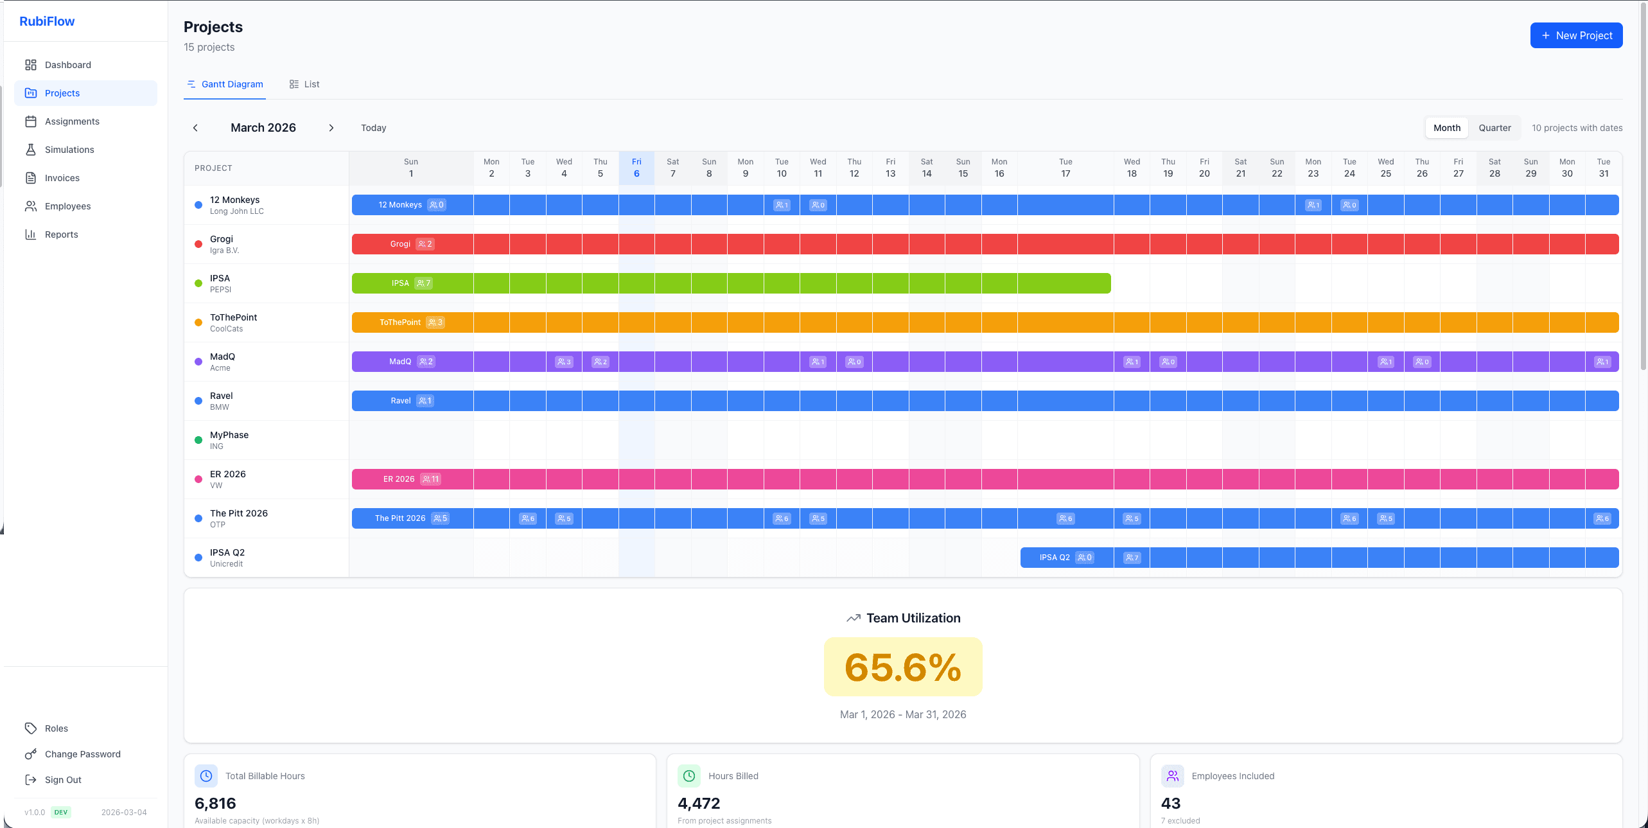Image resolution: width=1648 pixels, height=828 pixels.
Task: Click the Sign Out icon
Action: (x=31, y=780)
